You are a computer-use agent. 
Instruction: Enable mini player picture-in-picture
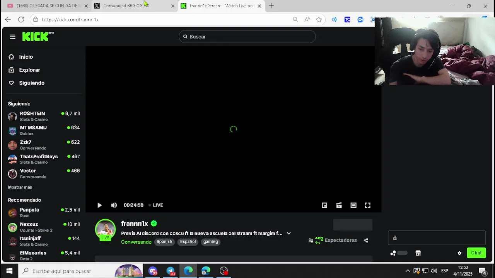click(324, 205)
